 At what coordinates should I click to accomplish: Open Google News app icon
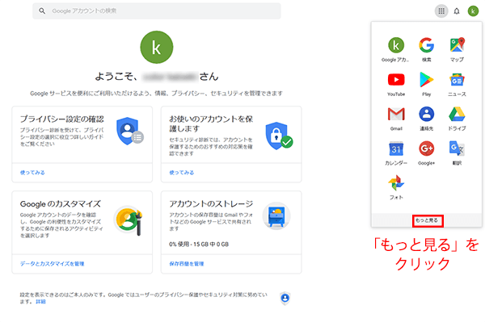point(458,84)
